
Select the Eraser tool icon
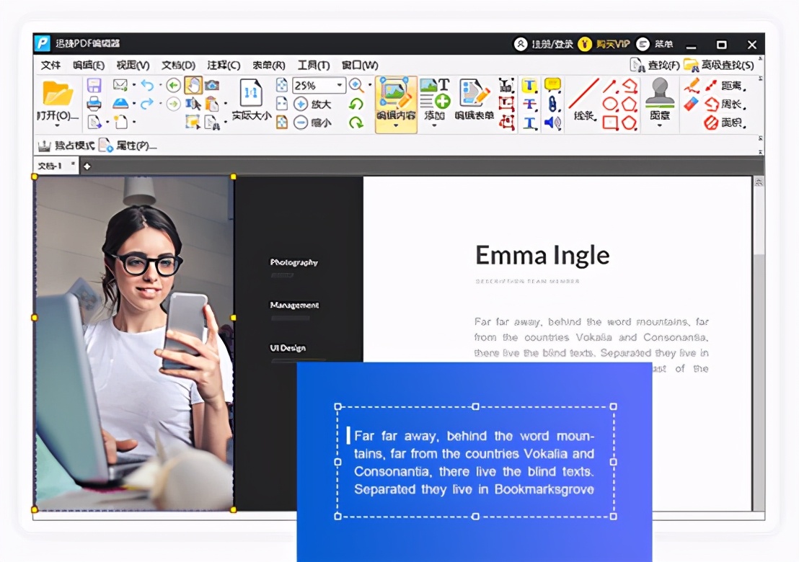click(691, 104)
